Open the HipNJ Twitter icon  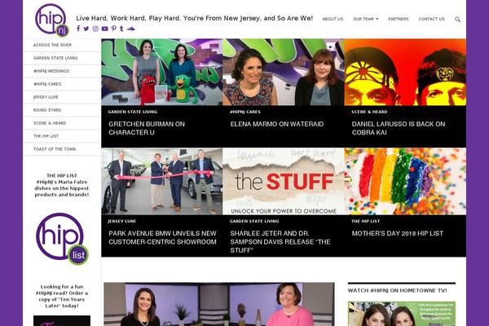(86, 29)
